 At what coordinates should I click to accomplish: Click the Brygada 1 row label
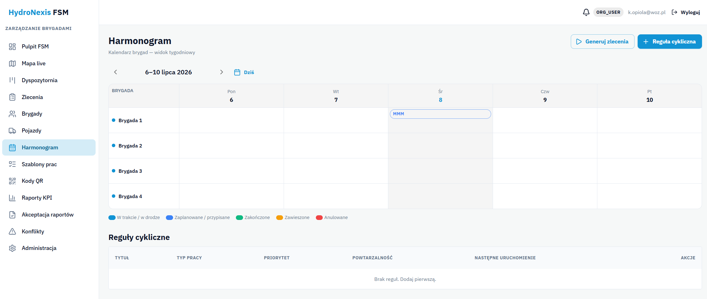[130, 120]
